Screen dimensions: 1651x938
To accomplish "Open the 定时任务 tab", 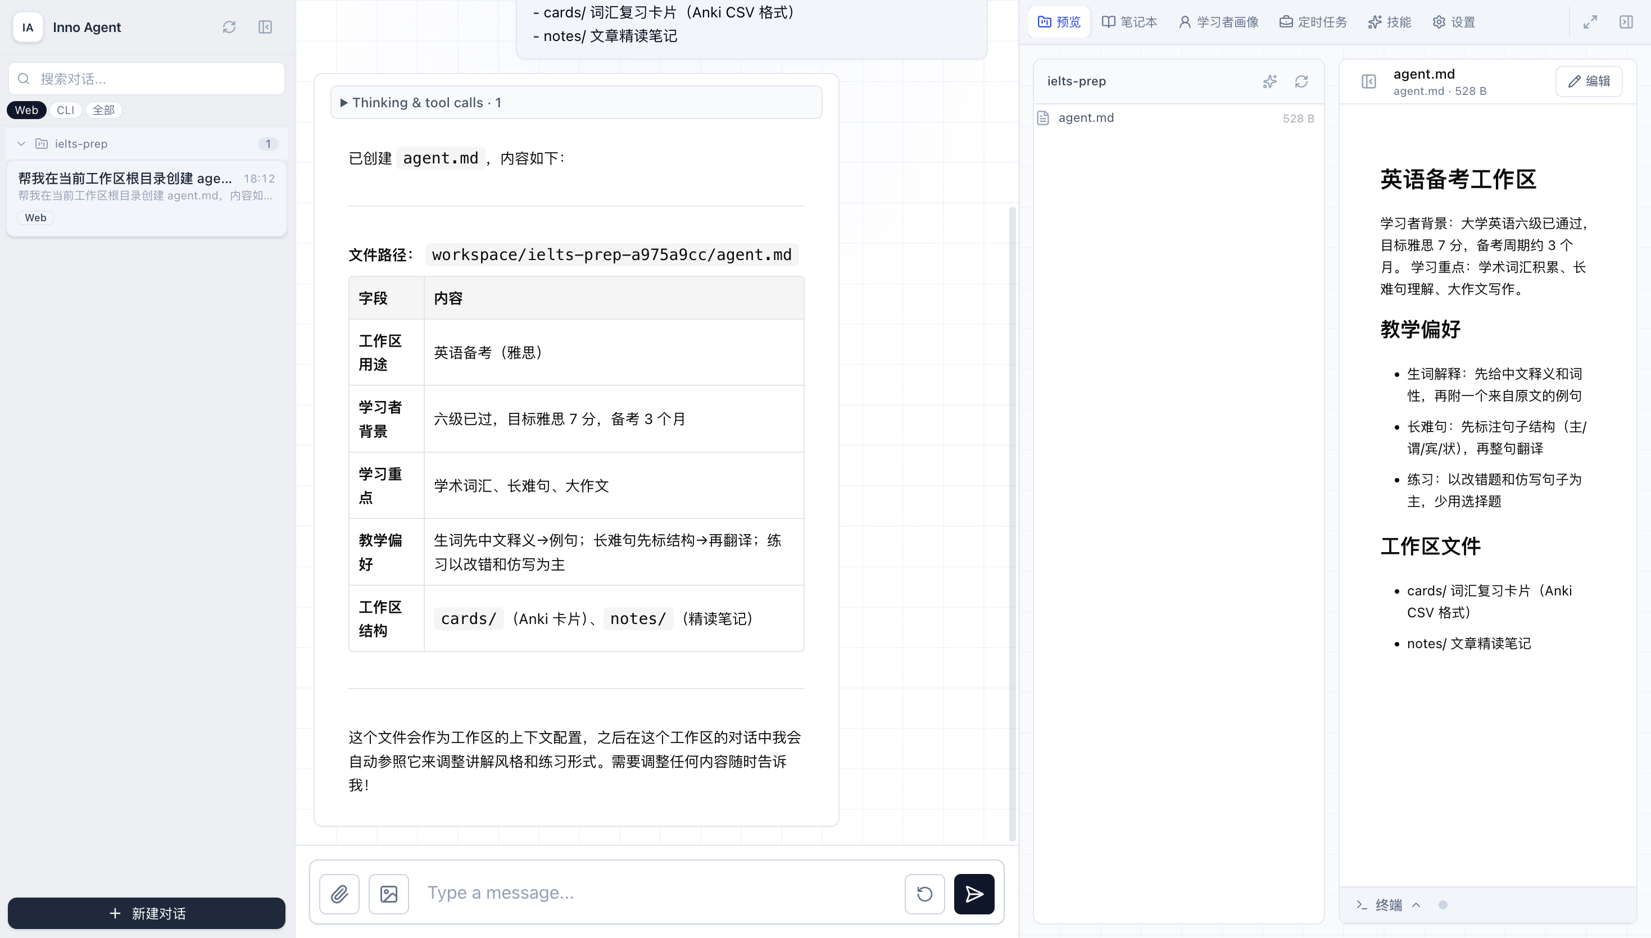I will click(x=1313, y=22).
